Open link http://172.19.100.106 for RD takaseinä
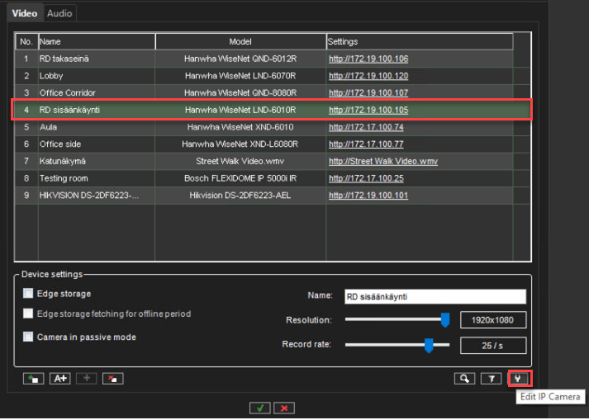This screenshot has height=420, width=589. tap(368, 59)
